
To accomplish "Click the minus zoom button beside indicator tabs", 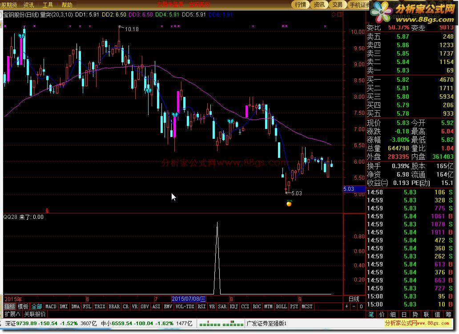I will coord(354,306).
